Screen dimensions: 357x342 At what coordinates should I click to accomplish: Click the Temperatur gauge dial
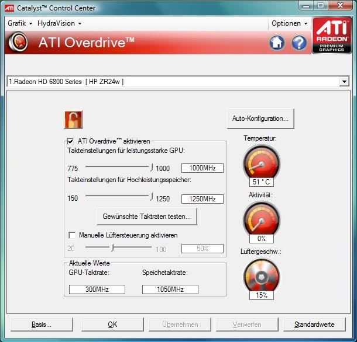(x=262, y=163)
